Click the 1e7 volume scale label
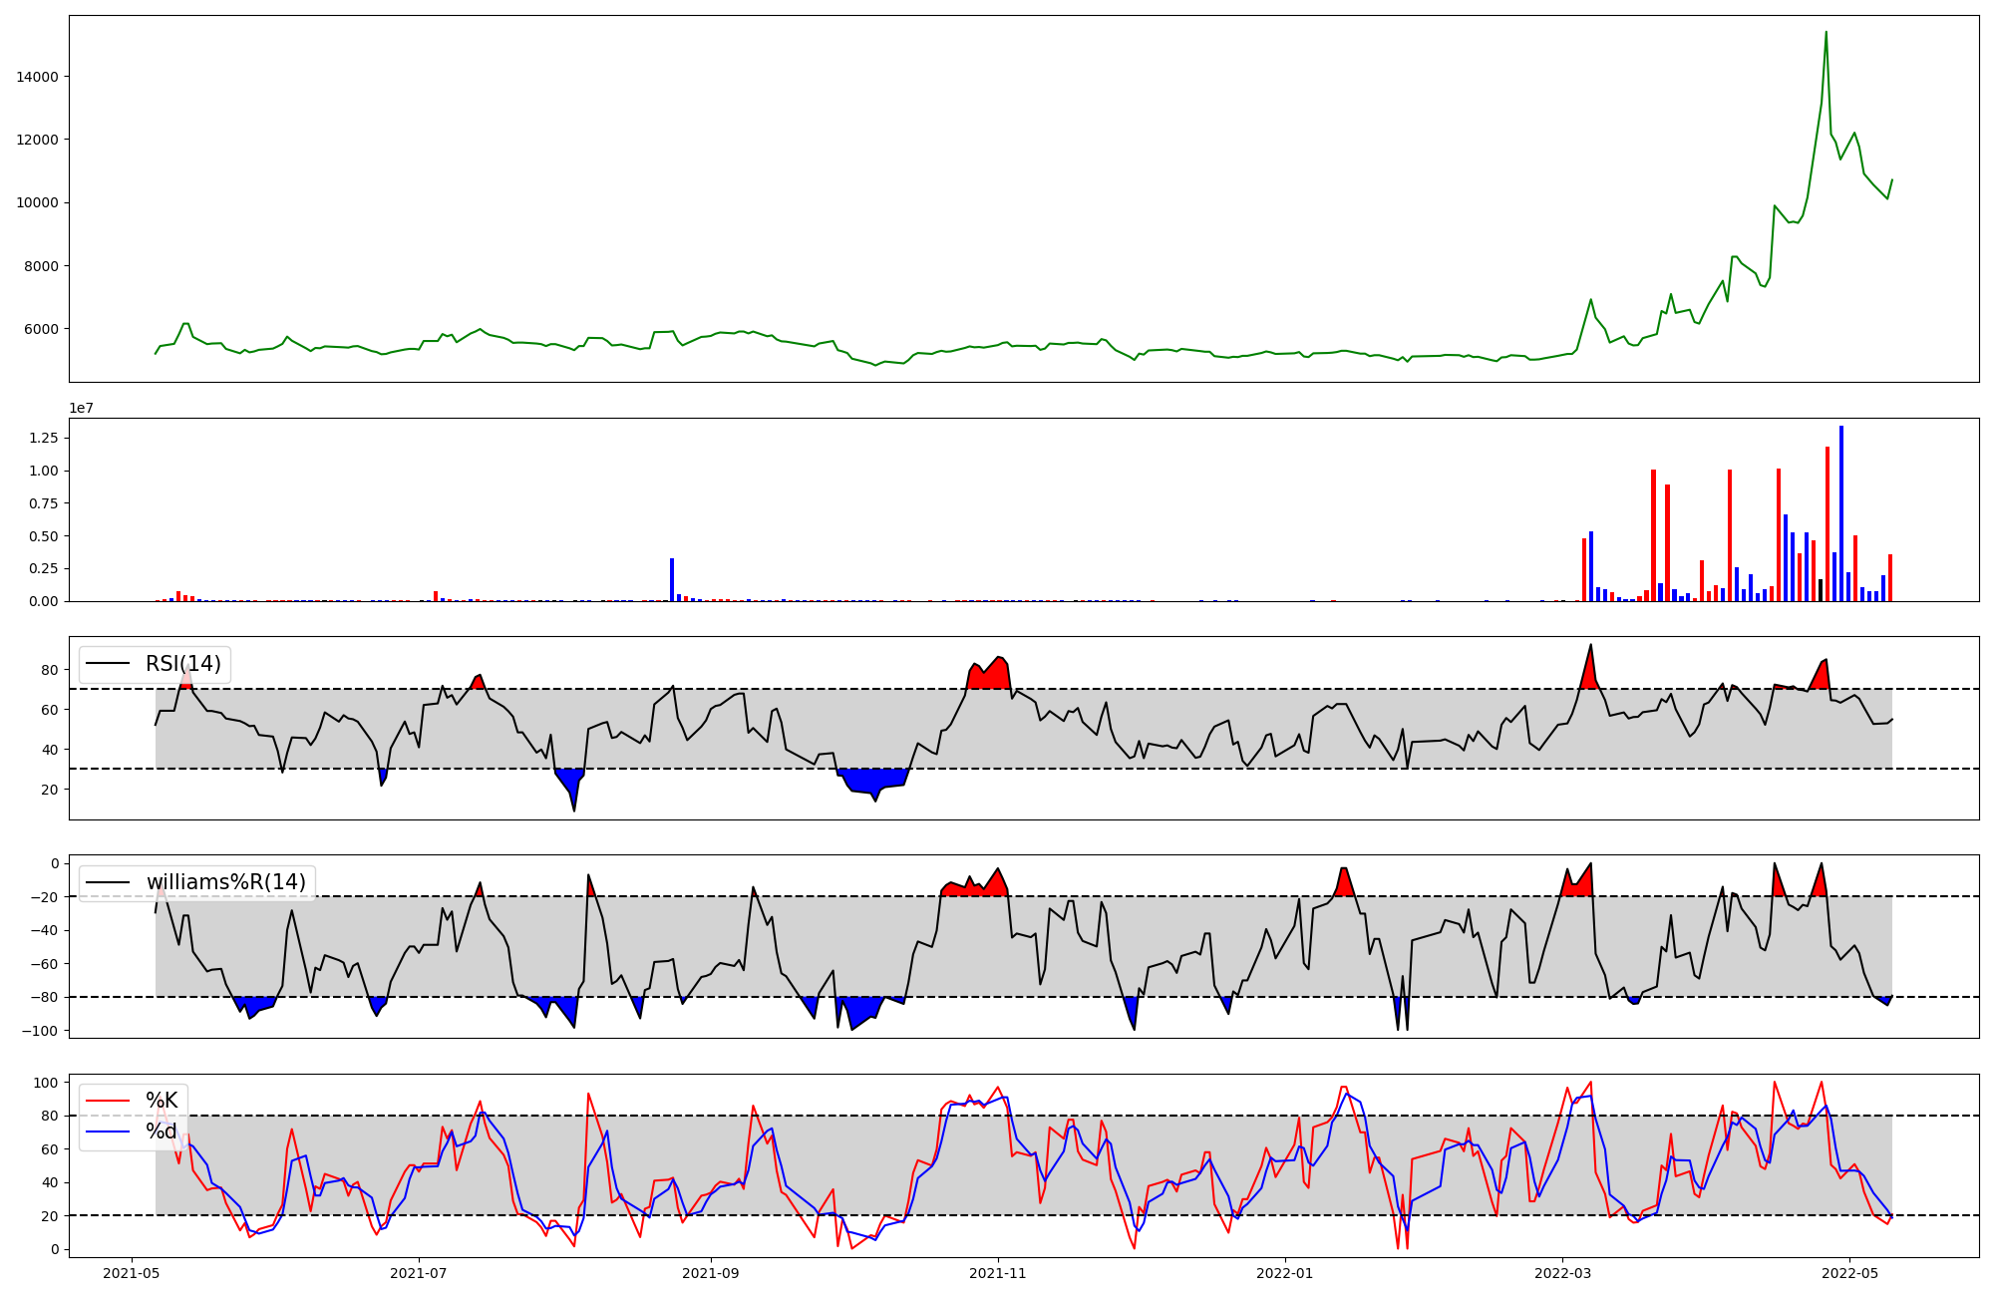 pyautogui.click(x=82, y=408)
